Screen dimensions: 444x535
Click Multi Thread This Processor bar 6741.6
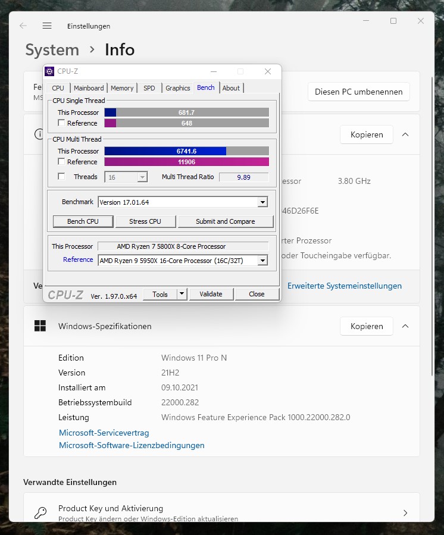click(186, 151)
